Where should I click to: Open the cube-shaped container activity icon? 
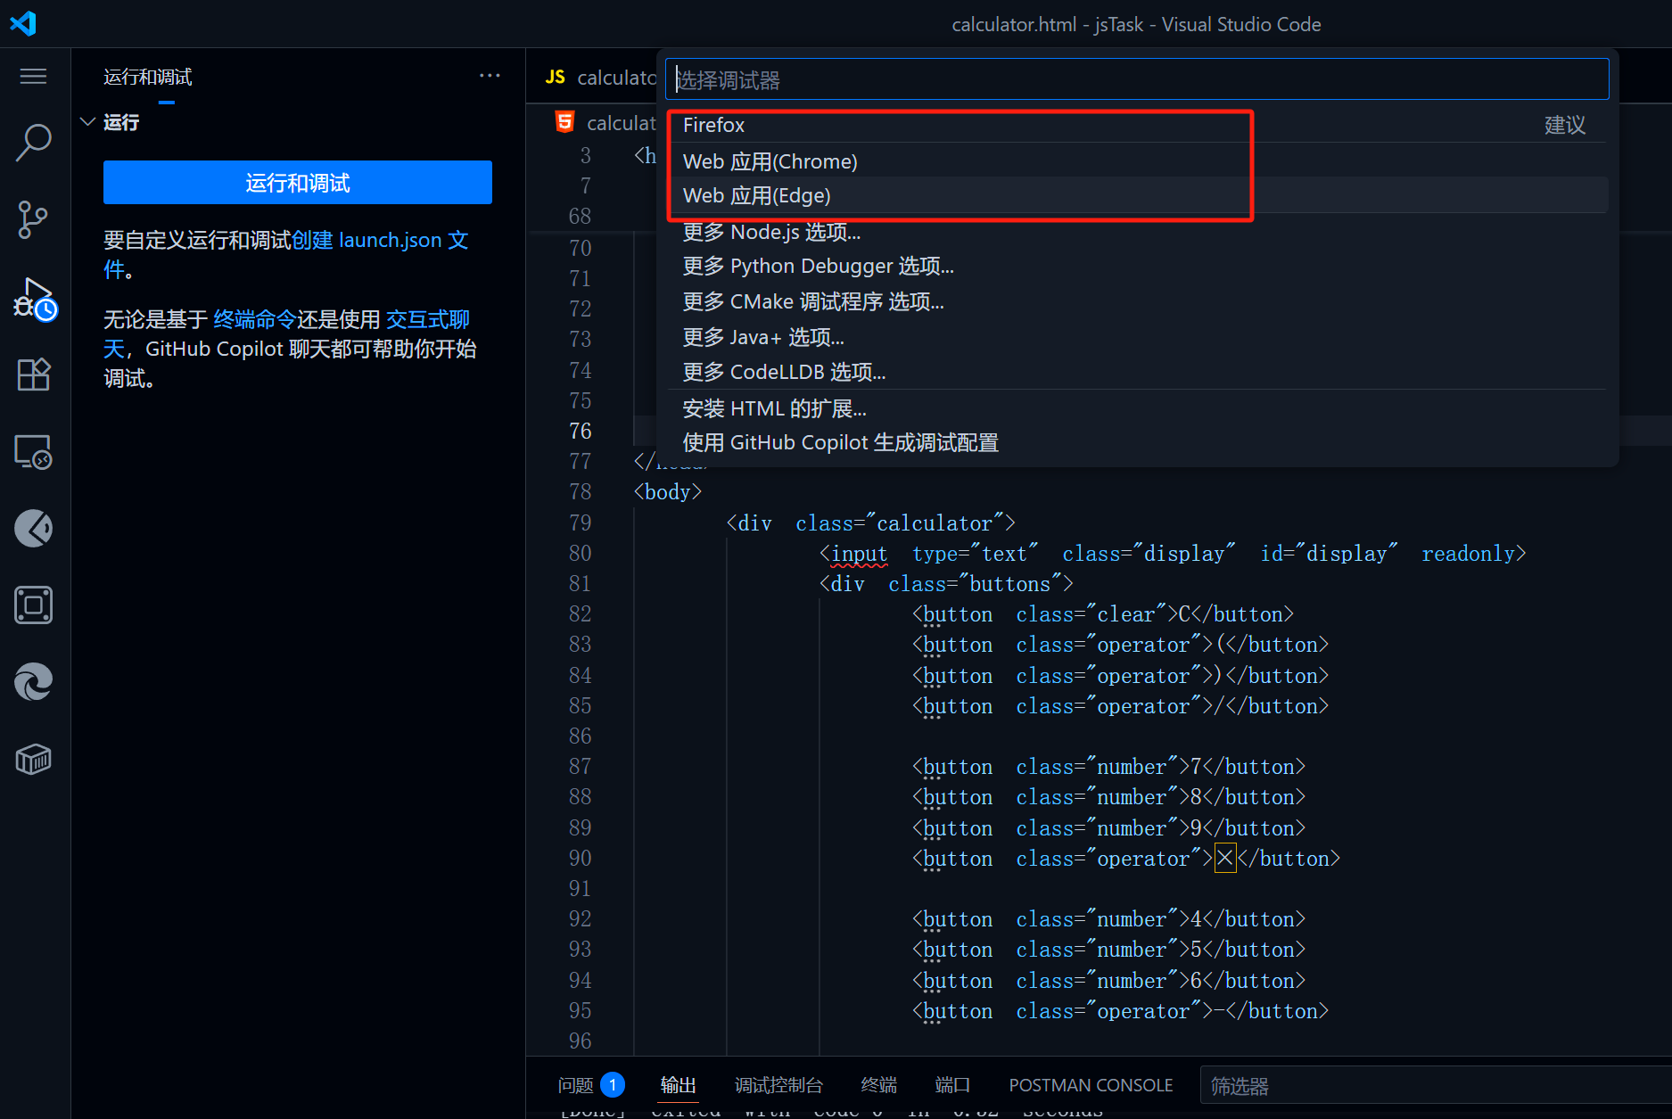33,760
